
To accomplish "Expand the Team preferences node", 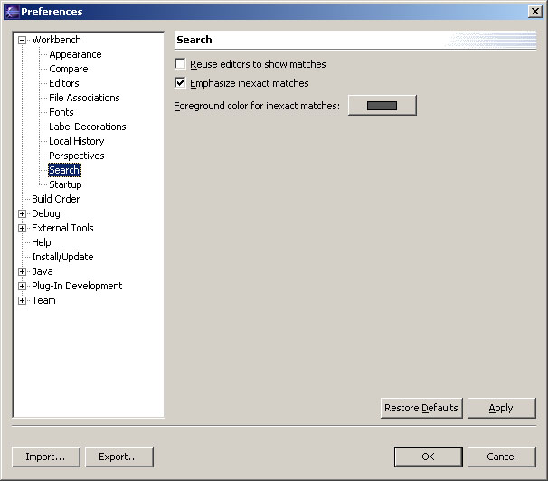I will click(22, 301).
